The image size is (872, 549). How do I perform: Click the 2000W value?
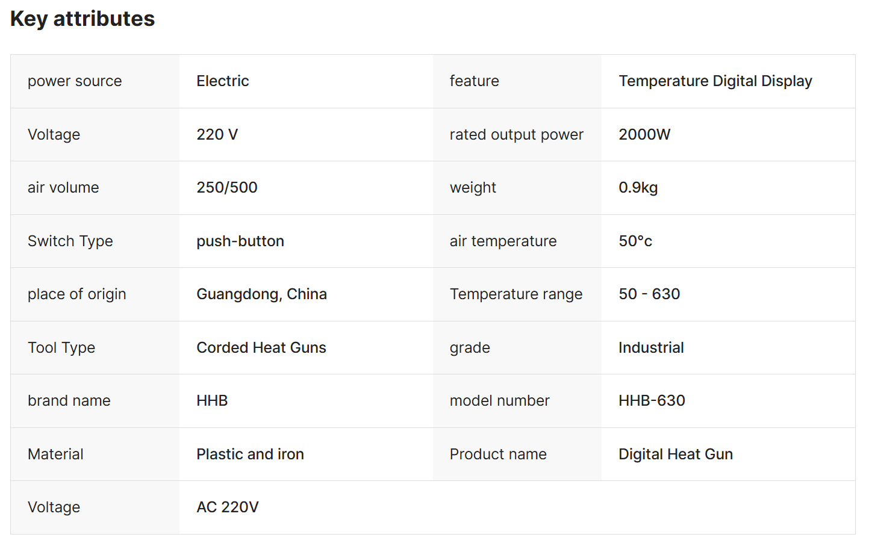(x=644, y=134)
